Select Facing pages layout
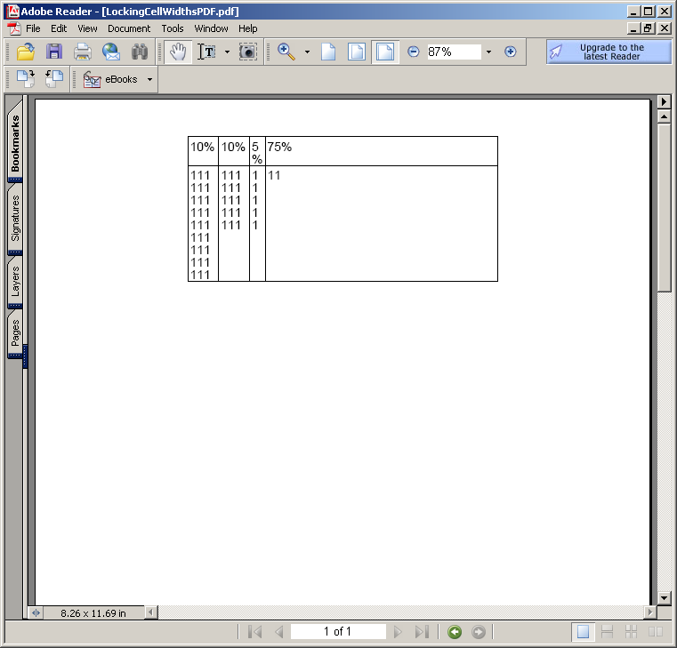This screenshot has width=677, height=648. (x=656, y=632)
